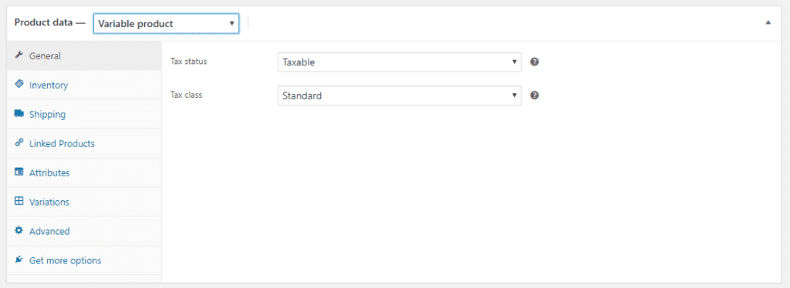This screenshot has height=288, width=790.
Task: Click the grid icon beside Variations
Action: click(19, 202)
